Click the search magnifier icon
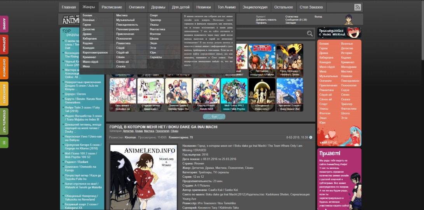Viewport: 424px width, 210px height. pyautogui.click(x=310, y=33)
